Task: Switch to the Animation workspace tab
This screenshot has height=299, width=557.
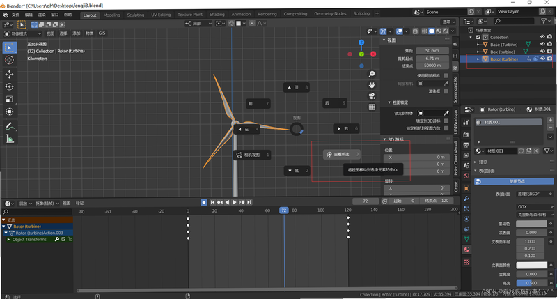Action: coord(241,14)
